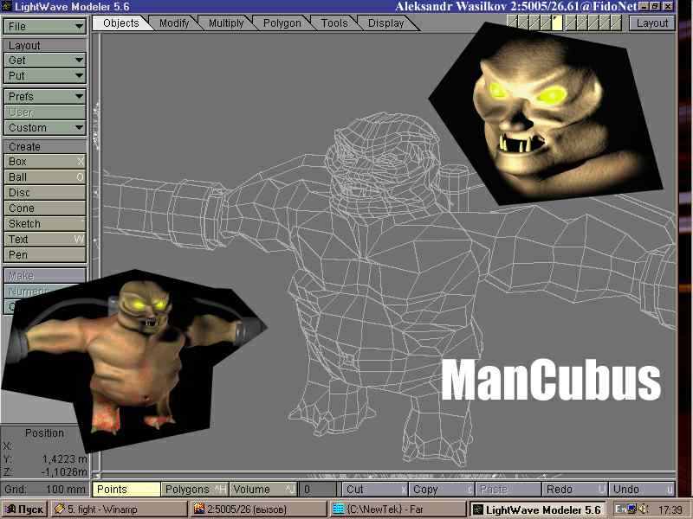Select the last layer button in the bank
Viewport: 693px width, 519px height.
click(616, 22)
